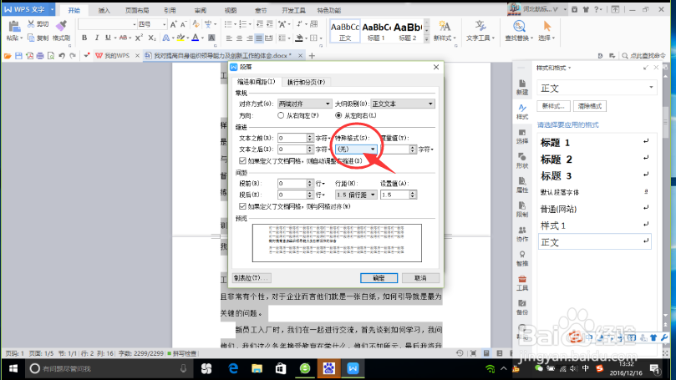Click the New (新建) icon in the right sidebar
The image size is (676, 380).
coord(522,84)
